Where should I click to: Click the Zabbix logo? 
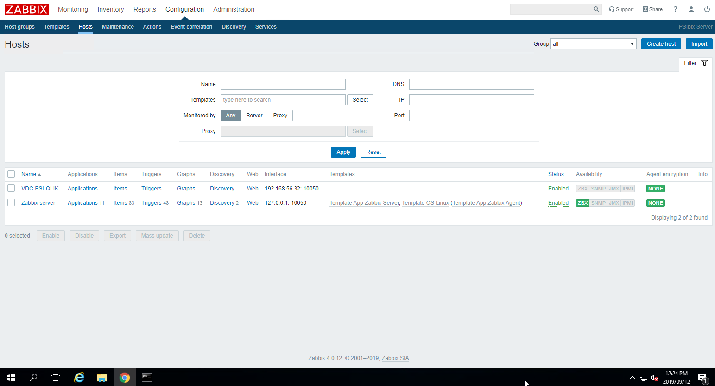(x=26, y=9)
